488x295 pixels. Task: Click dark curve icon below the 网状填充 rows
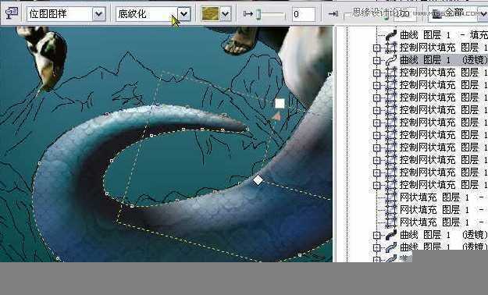point(391,235)
